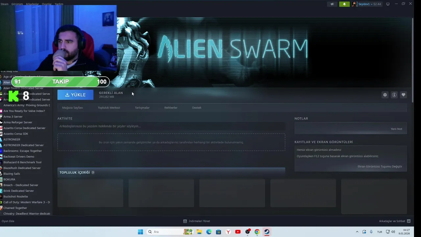Viewport: 421px width, 237px height.
Task: Click the help icon beside Topluluk İçeriği
Action: point(93,172)
